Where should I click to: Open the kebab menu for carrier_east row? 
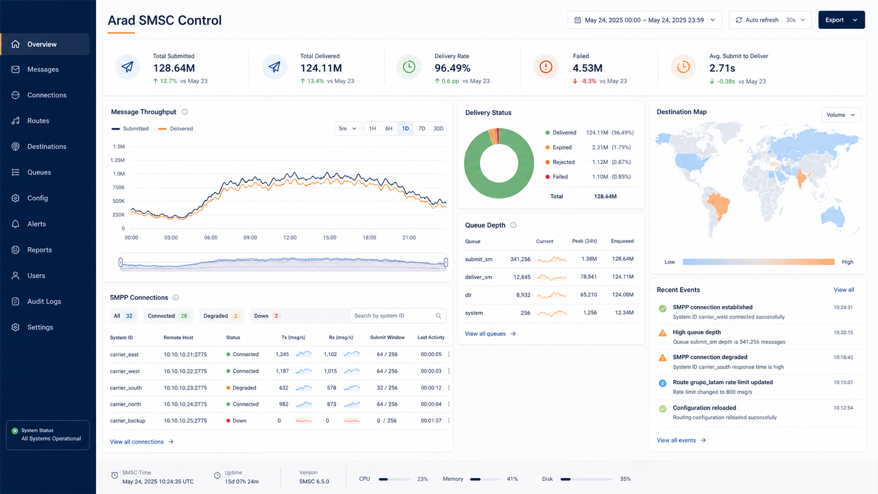(448, 354)
